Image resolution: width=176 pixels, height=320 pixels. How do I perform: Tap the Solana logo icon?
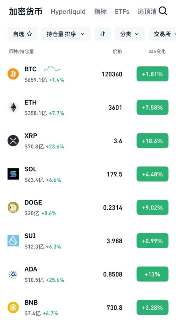tap(13, 174)
